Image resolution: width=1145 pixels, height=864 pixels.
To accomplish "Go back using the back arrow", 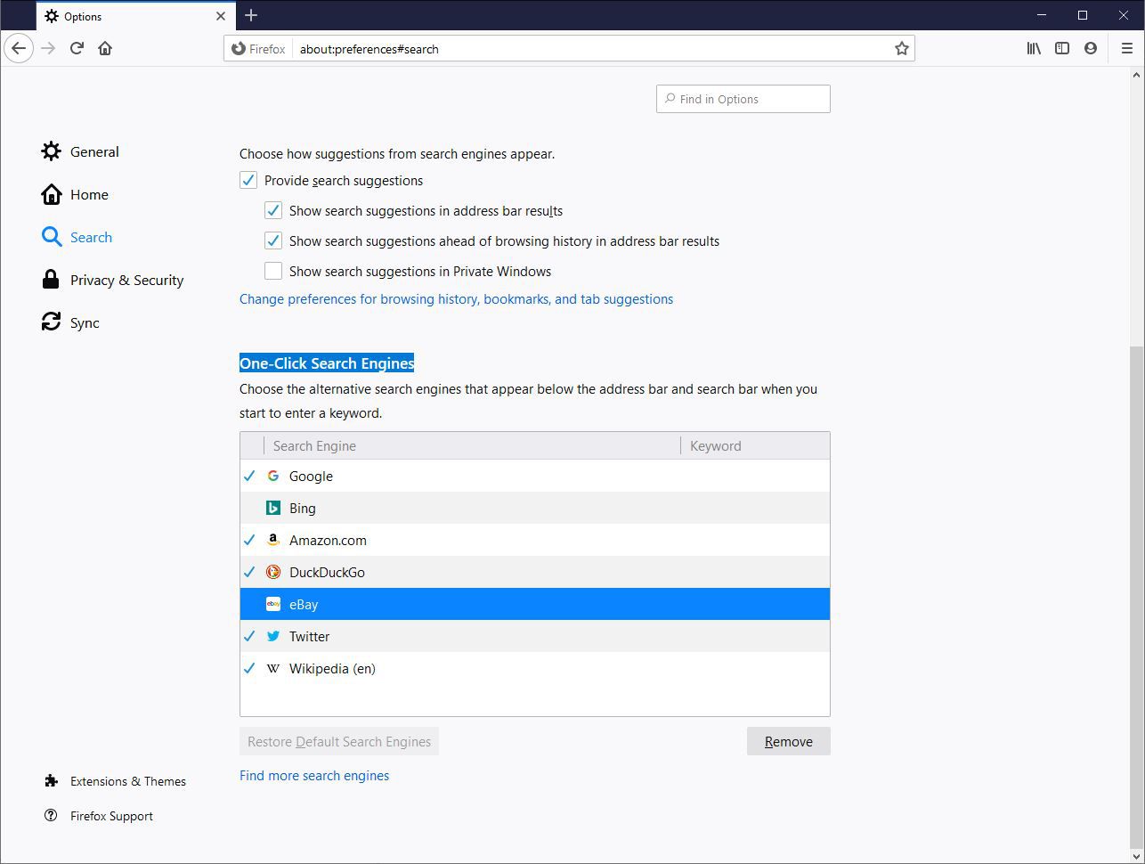I will 19,48.
